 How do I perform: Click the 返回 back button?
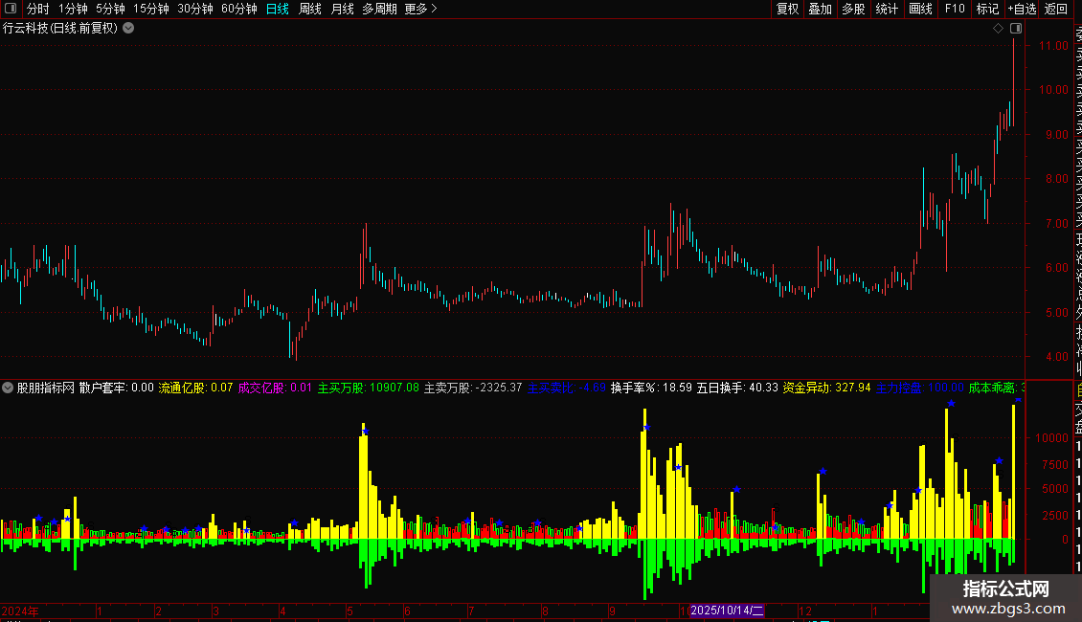1056,9
